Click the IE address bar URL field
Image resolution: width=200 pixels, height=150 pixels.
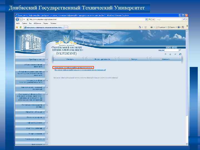coord(86,19)
